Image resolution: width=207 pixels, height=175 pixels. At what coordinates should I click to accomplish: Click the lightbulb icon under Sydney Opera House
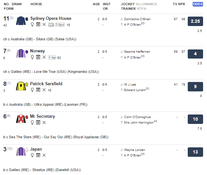(32, 24)
